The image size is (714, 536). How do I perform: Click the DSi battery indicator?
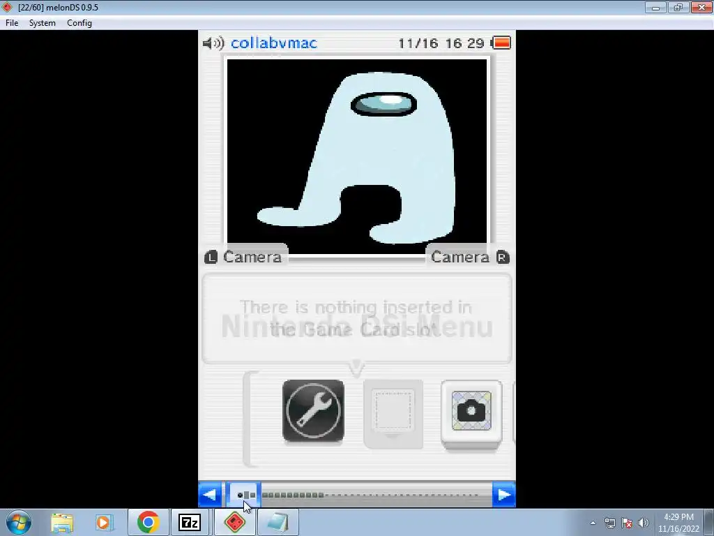pyautogui.click(x=501, y=43)
